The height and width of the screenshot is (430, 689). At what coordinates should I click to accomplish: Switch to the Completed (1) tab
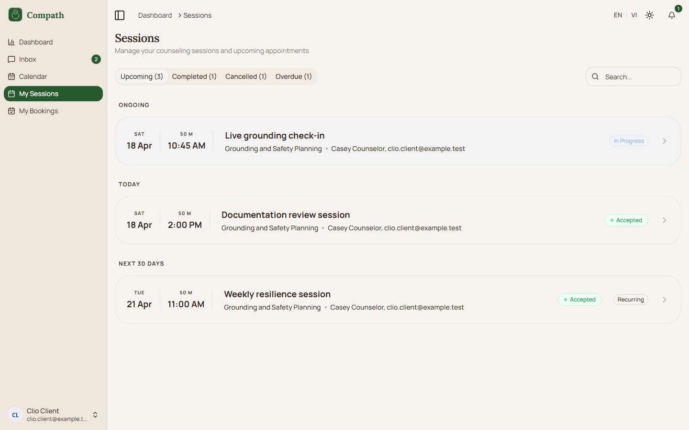[194, 76]
